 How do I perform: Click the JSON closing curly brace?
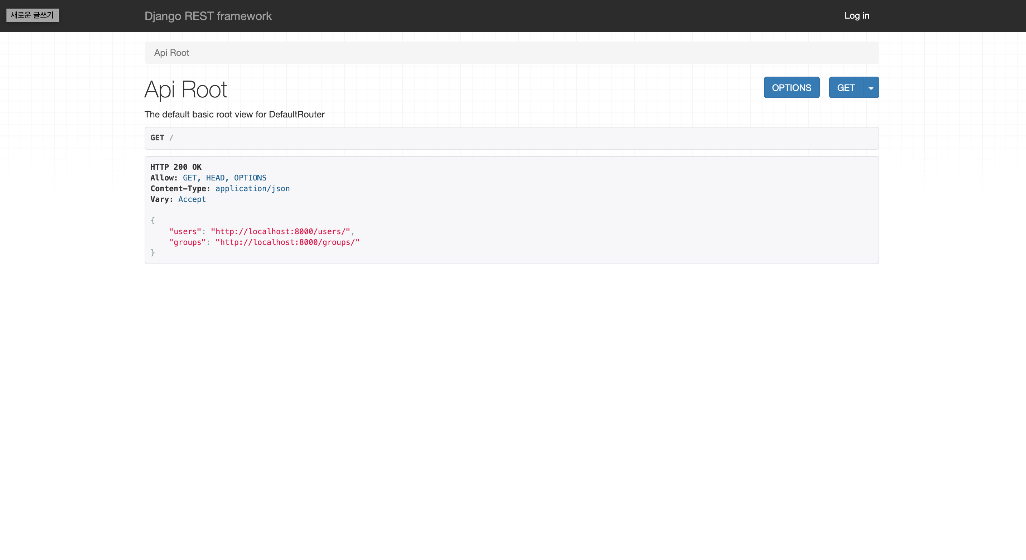point(153,252)
